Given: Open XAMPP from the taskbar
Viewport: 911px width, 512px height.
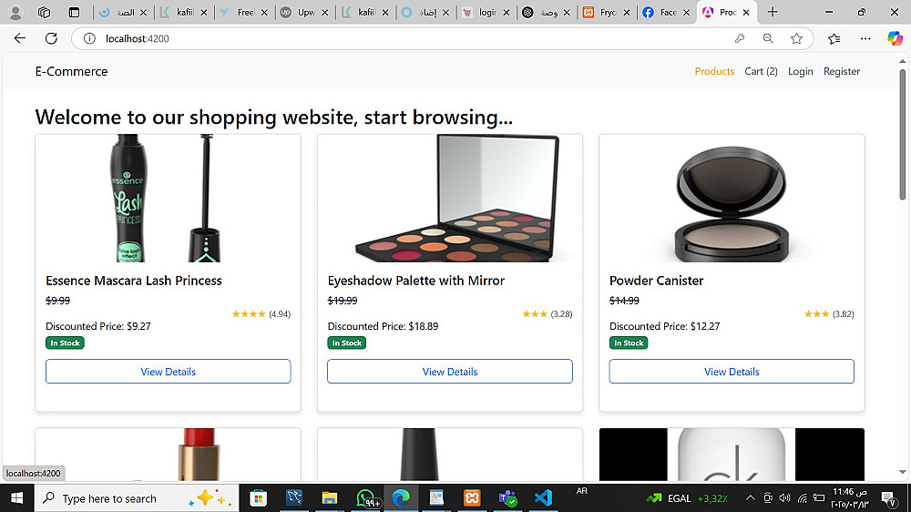Looking at the screenshot, I should tap(472, 498).
